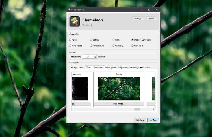Screen dimensions: 212x137
Task: Open the About dialog
Action: pos(152,19)
